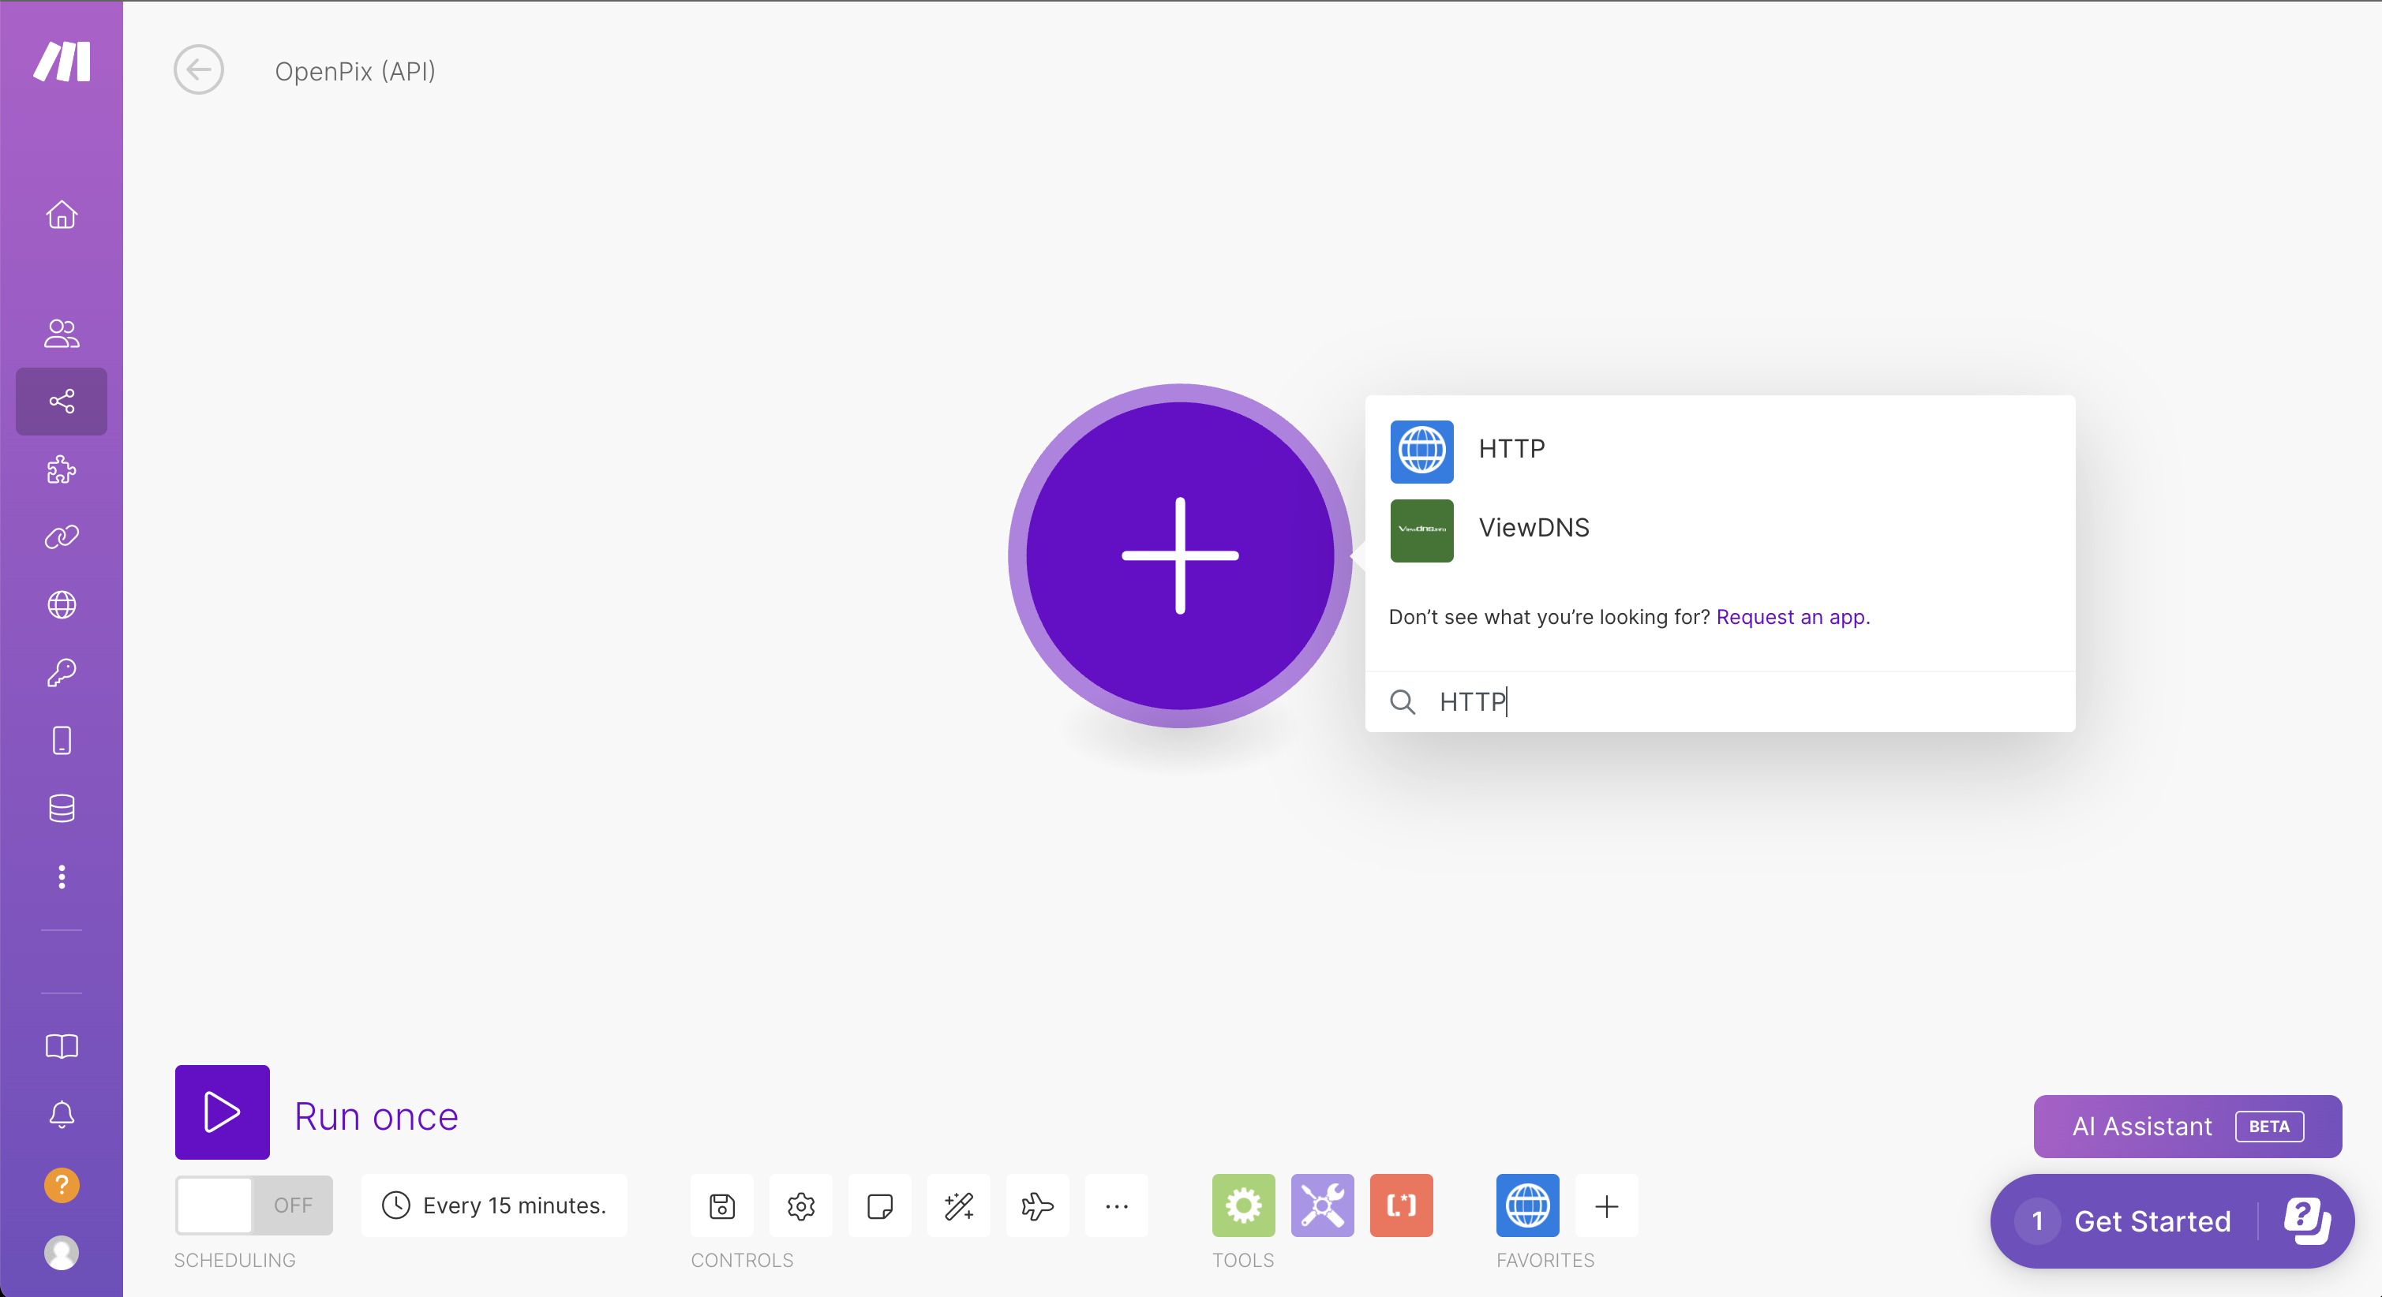Open Connections via the chain-link sidebar icon
The height and width of the screenshot is (1297, 2382).
[61, 536]
